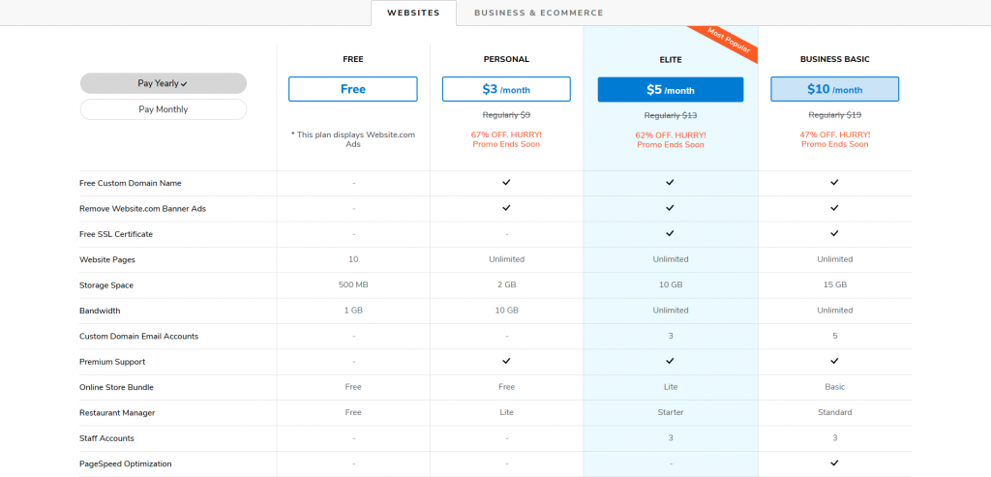
Task: Click the 2 GB storage value for Personal
Action: click(506, 284)
